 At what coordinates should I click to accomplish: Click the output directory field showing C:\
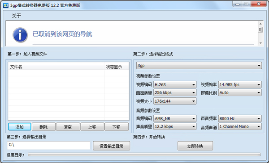click(49, 146)
